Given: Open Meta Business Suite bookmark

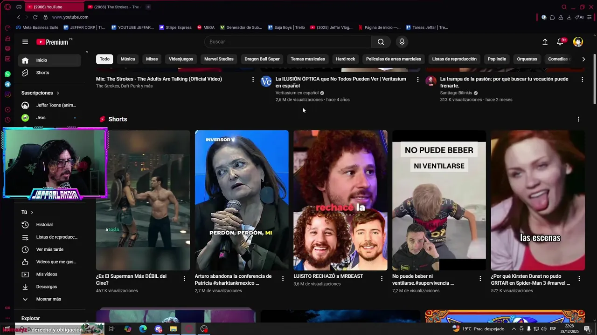Looking at the screenshot, I should (x=37, y=27).
